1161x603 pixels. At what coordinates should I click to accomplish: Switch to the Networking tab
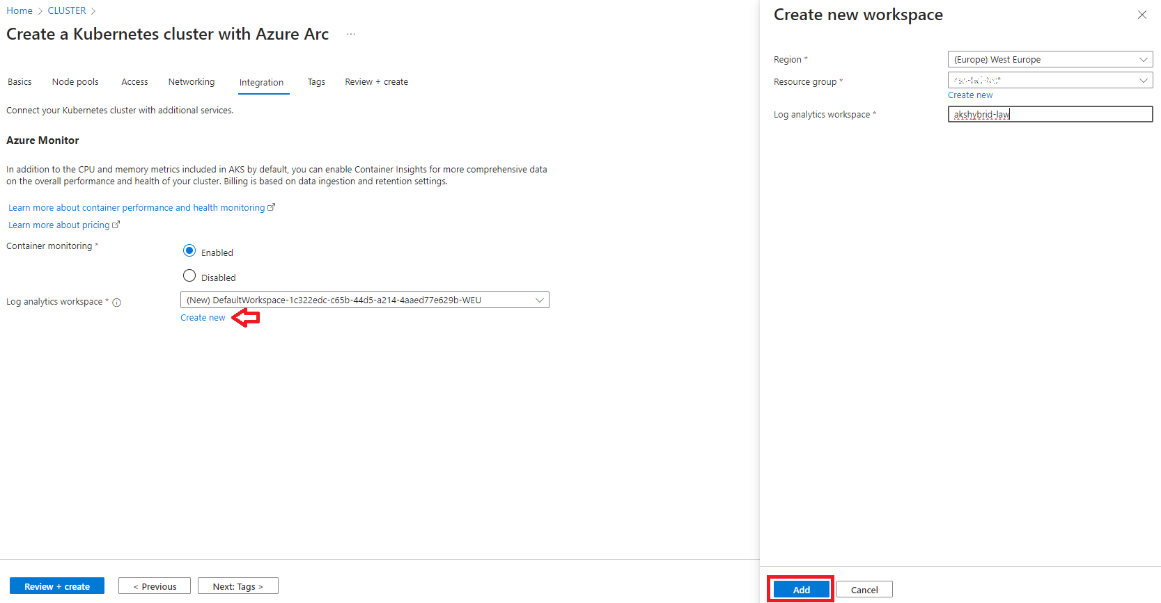coord(192,82)
